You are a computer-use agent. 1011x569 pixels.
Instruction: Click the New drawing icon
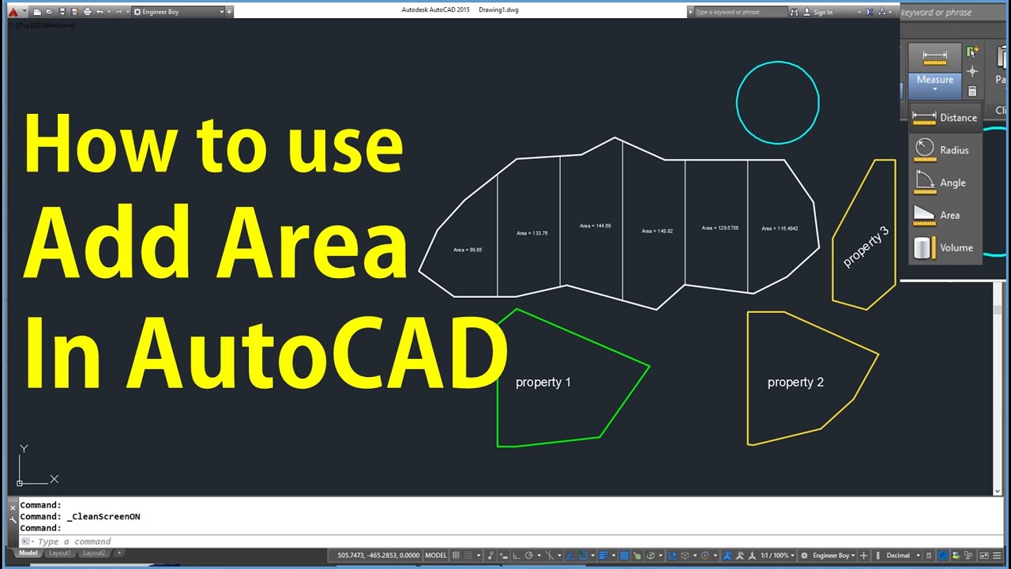pyautogui.click(x=37, y=12)
